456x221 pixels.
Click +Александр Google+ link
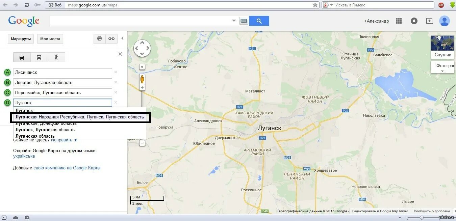(376, 21)
